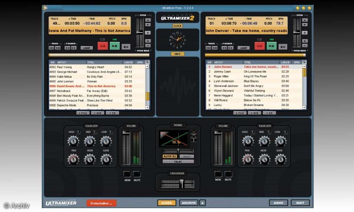Toggle right channel MON button
The height and width of the screenshot is (212, 354).
tap(218, 174)
